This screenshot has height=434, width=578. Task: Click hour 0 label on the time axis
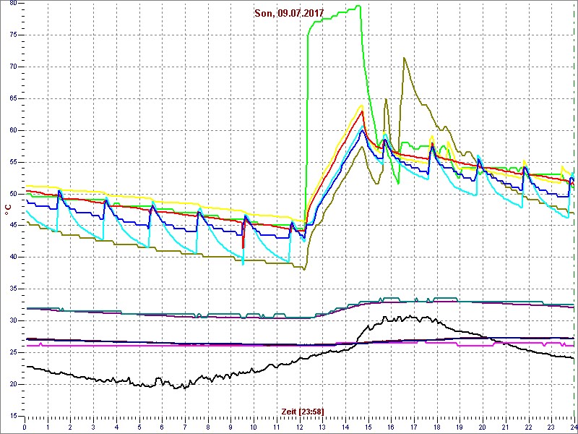coord(25,426)
